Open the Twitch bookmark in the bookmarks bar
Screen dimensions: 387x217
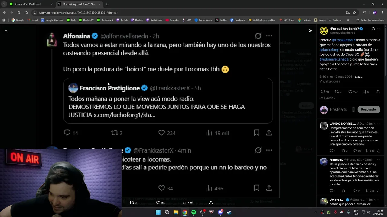[122, 20]
